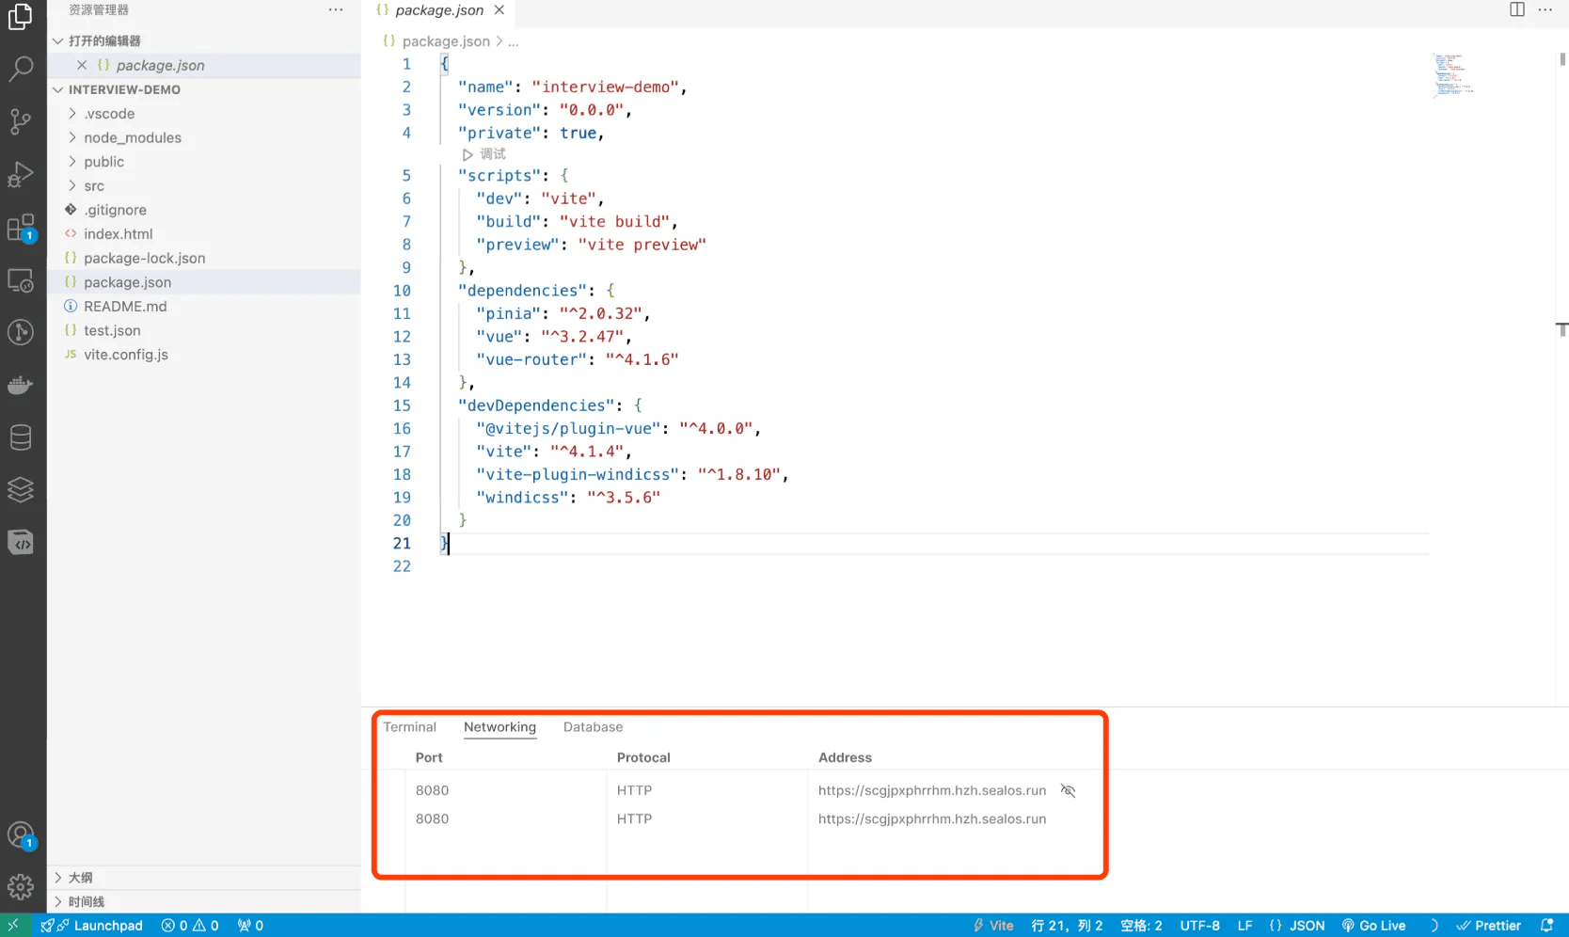Viewport: 1569px width, 937px height.
Task: Switch to the Terminal tab
Action: click(x=409, y=727)
